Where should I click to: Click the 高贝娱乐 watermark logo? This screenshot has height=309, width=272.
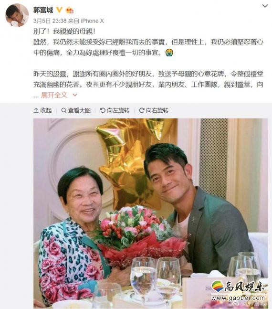(x=238, y=291)
